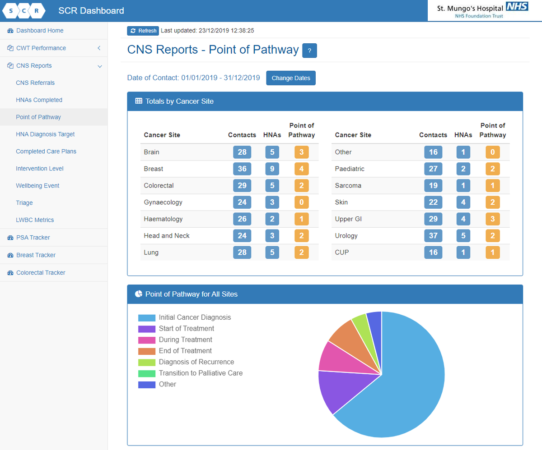
Task: Open the help question mark button
Action: (309, 51)
